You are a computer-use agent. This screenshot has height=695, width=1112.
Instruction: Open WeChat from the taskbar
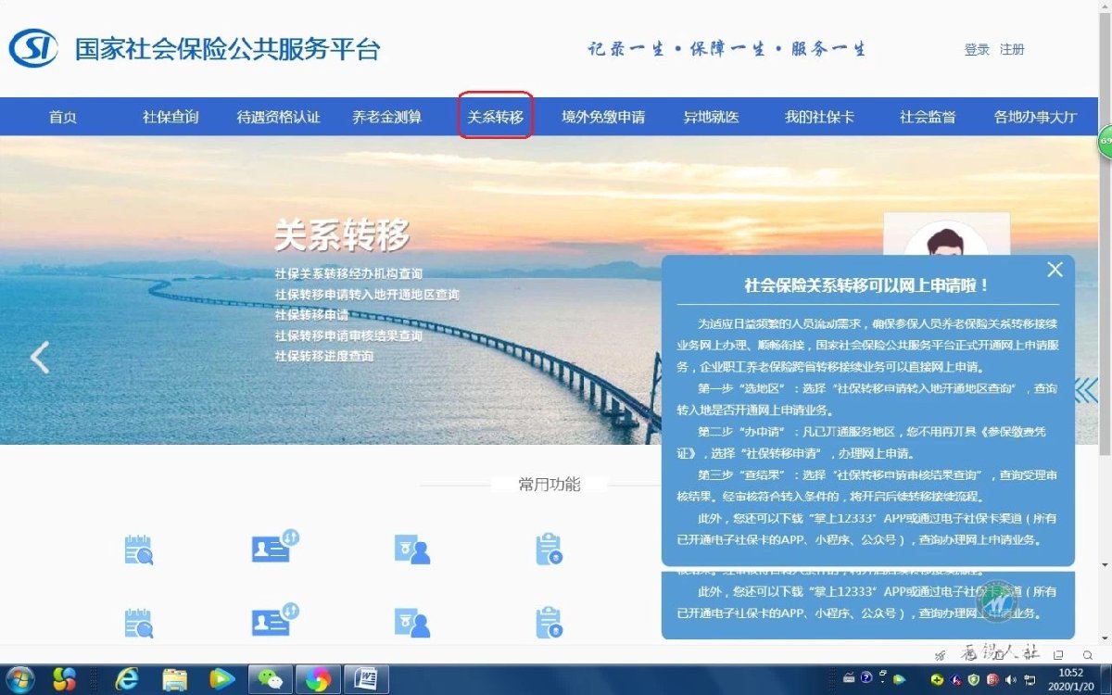tap(271, 679)
